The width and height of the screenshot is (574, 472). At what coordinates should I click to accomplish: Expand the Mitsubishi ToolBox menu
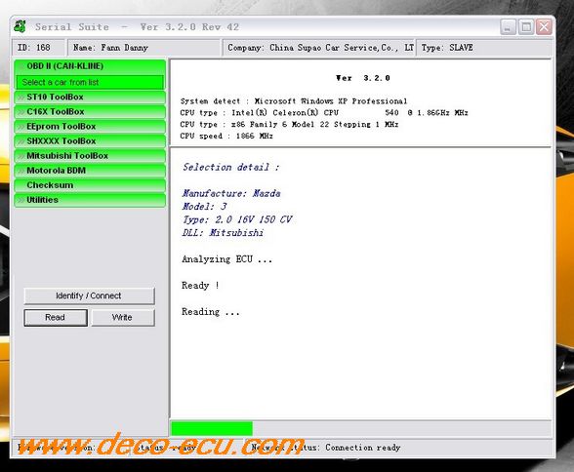90,156
